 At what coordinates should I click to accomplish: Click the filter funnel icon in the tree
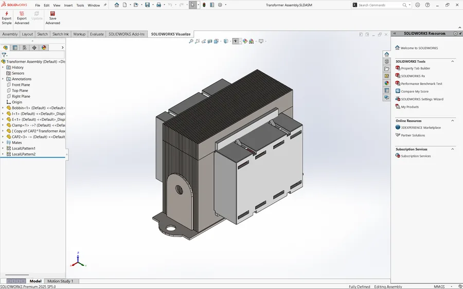coord(4,55)
